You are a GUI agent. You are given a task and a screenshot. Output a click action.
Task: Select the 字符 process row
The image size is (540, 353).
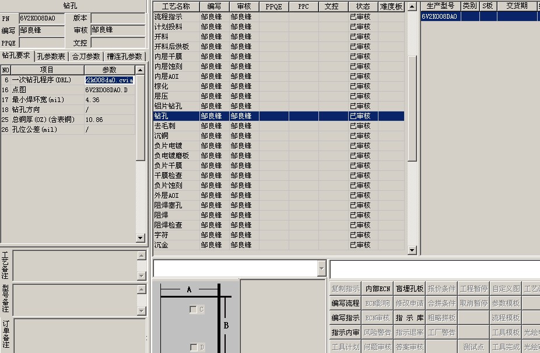(x=279, y=235)
